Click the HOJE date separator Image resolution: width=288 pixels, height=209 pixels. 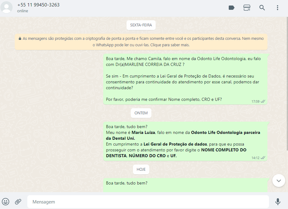[141, 169]
